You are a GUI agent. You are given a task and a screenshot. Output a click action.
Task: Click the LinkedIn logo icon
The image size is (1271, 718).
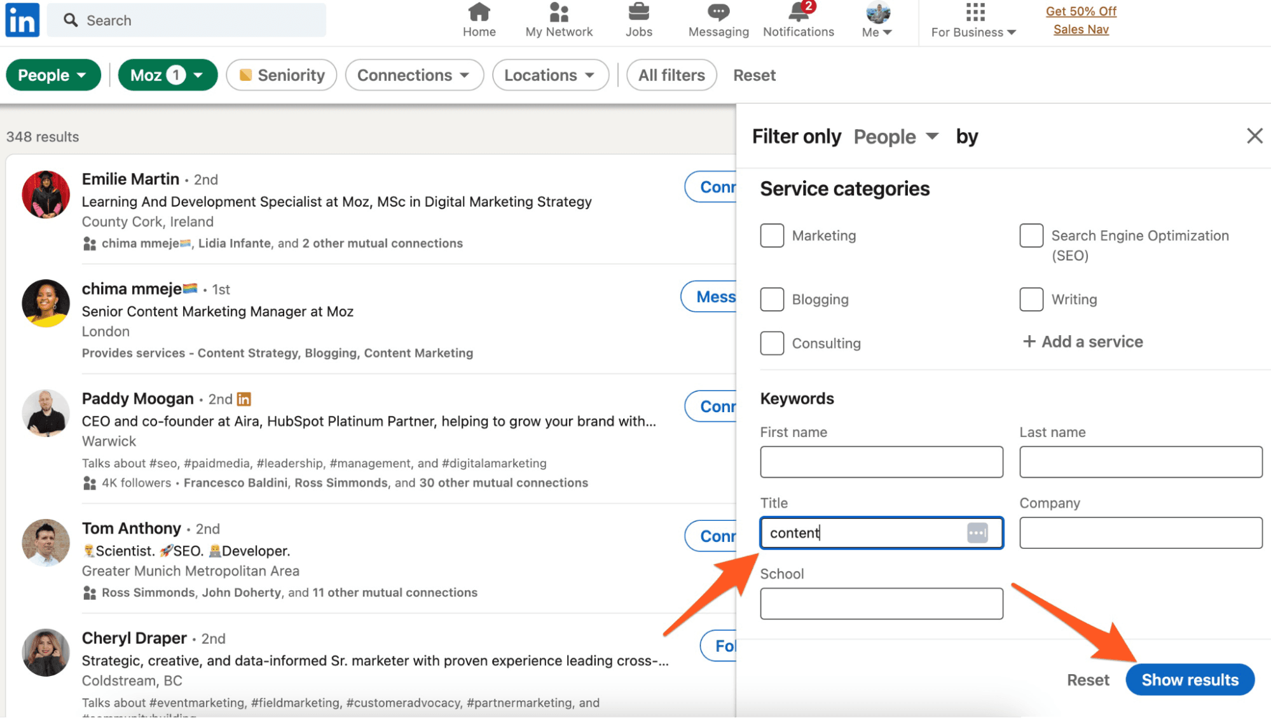point(22,20)
